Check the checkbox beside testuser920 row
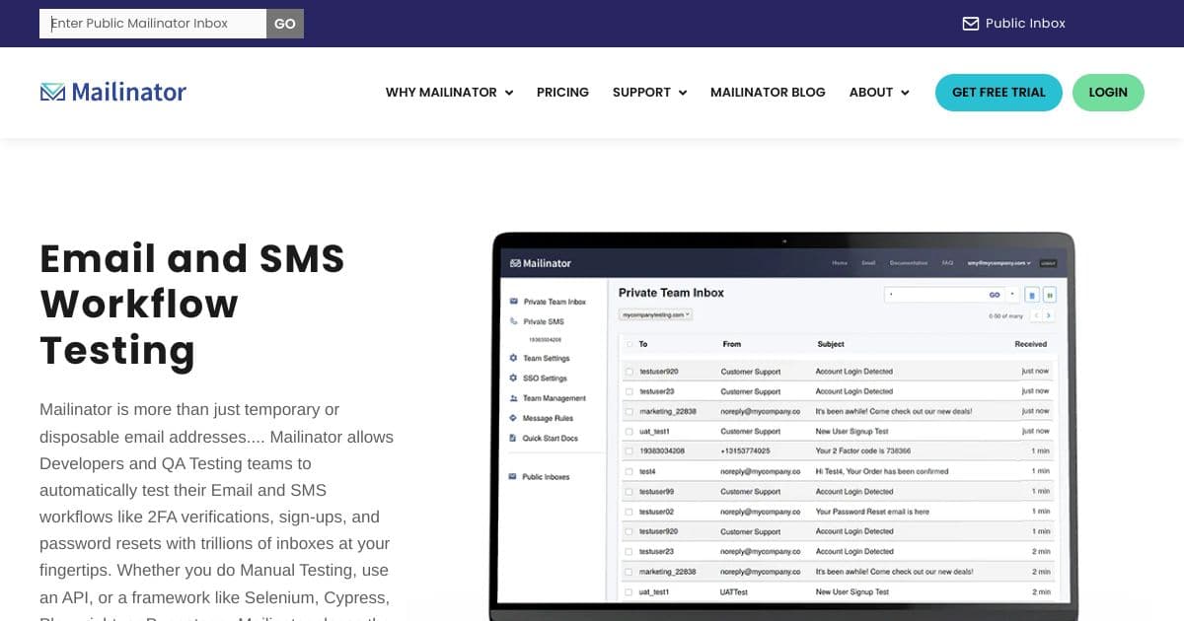Screen dimensions: 1184x621 pyautogui.click(x=629, y=372)
